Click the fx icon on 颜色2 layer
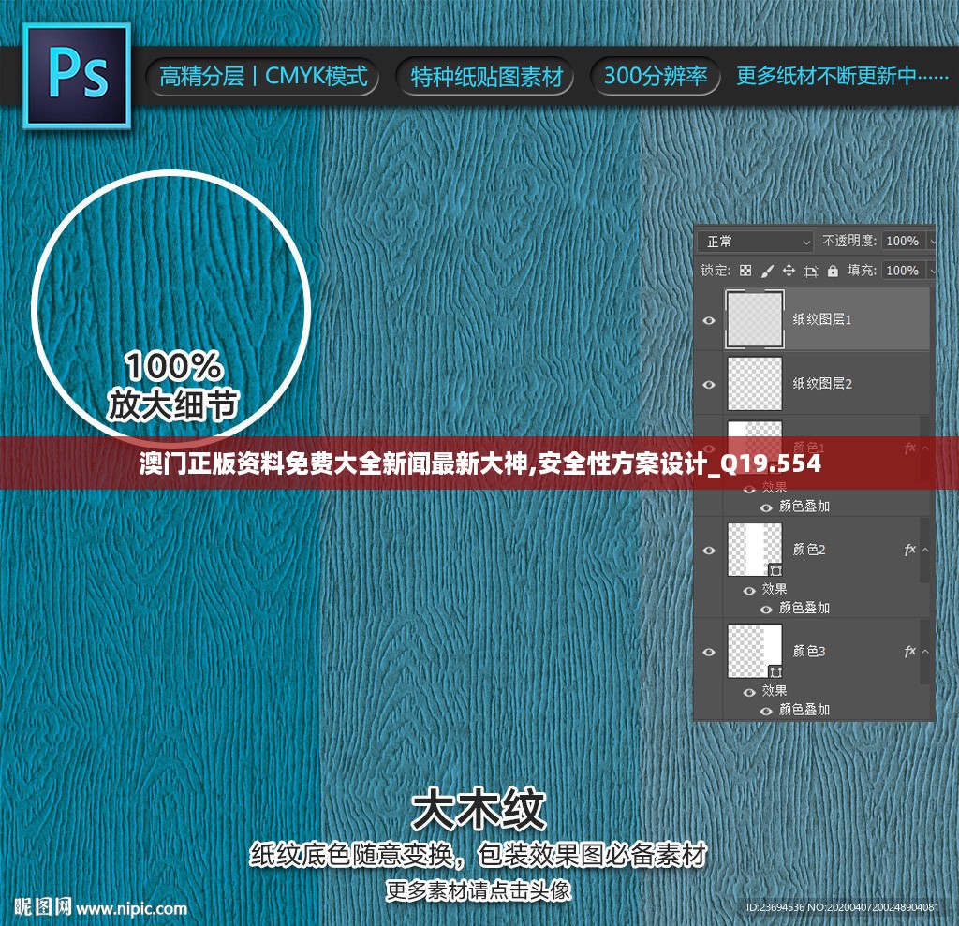 coord(909,551)
